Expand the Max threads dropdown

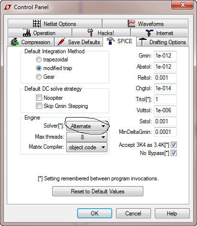tap(87, 137)
